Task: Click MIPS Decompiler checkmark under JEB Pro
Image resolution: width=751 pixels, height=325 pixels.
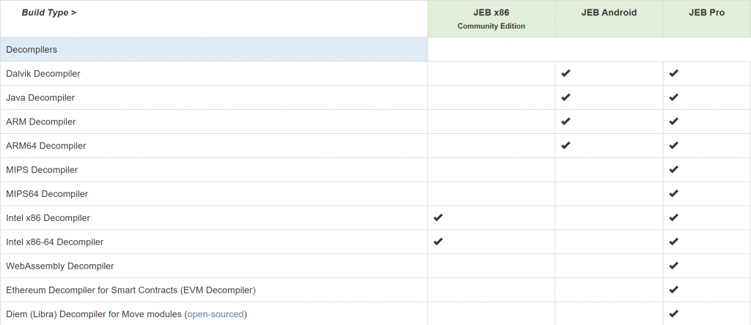Action: 674,170
